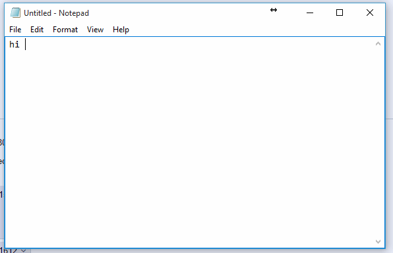
Task: Minimize the Notepad window
Action: [310, 13]
